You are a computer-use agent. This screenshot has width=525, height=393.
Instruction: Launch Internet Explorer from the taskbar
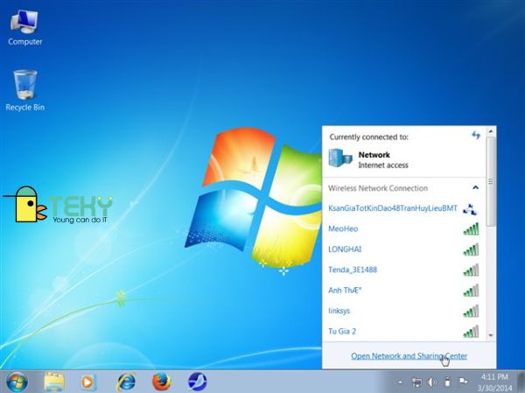pyautogui.click(x=126, y=382)
